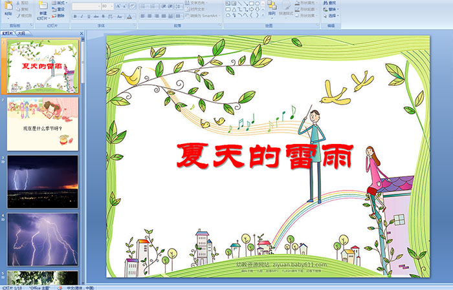Toggle Align Text Left
The image size is (453, 290).
pos(143,16)
